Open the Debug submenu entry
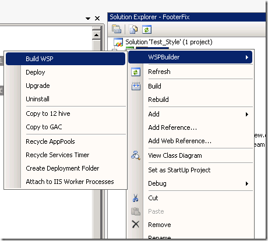268x241 pixels. [x=190, y=183]
